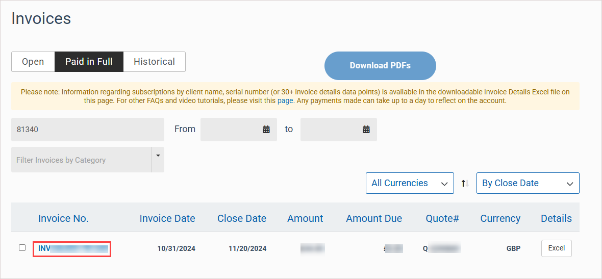The height and width of the screenshot is (279, 602).
Task: Open the highlighted INV invoice link
Action: [x=72, y=249]
